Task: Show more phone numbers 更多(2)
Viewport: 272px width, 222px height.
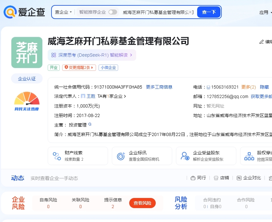Action: pos(249,87)
